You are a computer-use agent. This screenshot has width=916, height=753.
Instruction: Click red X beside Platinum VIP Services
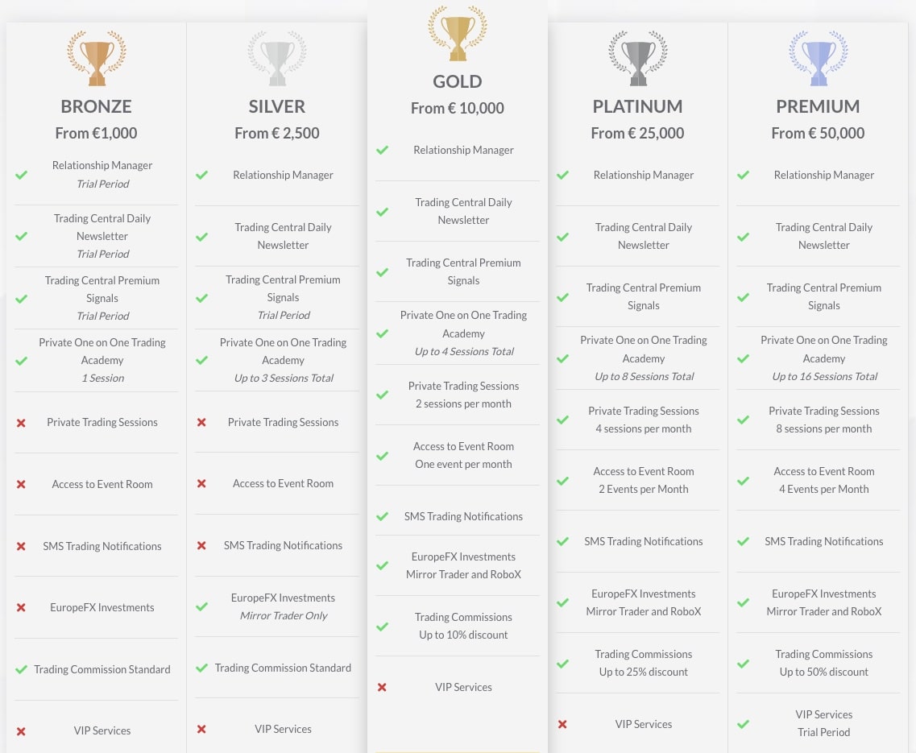tap(562, 724)
